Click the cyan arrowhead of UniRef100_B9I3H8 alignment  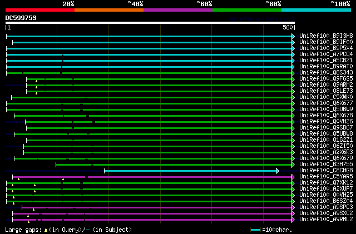(293, 36)
